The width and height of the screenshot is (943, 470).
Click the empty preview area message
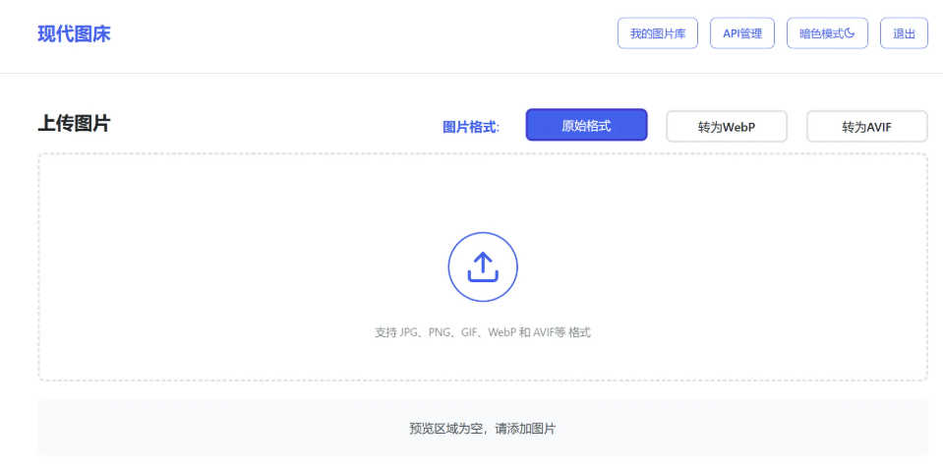coord(483,429)
